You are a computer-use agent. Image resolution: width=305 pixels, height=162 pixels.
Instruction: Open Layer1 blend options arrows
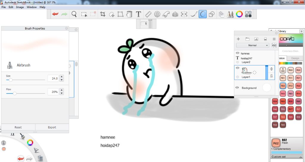pyautogui.click(x=272, y=69)
